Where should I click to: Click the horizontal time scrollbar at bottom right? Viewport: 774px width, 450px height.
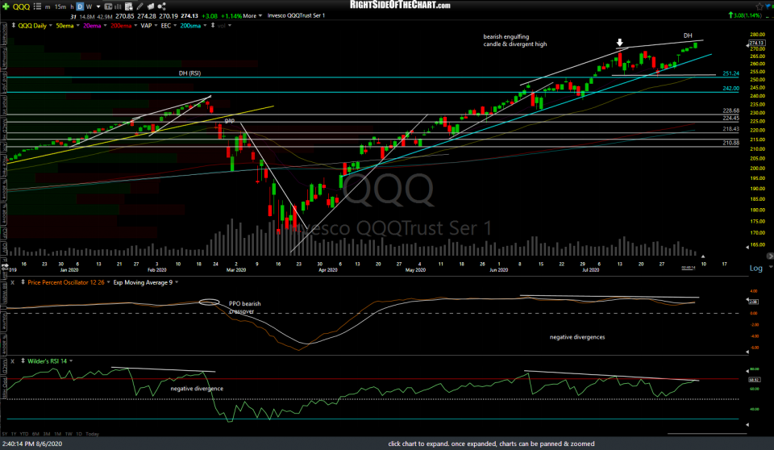707,434
